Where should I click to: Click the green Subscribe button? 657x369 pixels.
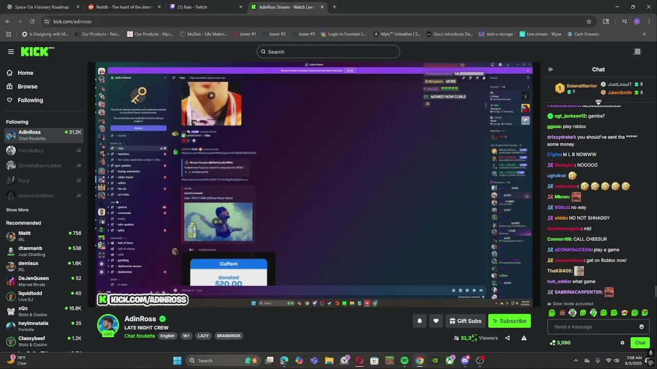coord(509,321)
